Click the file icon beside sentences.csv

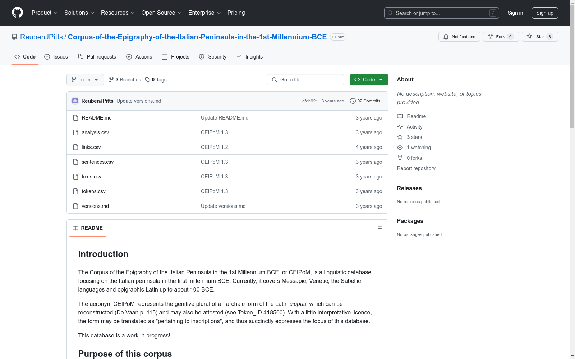click(75, 162)
